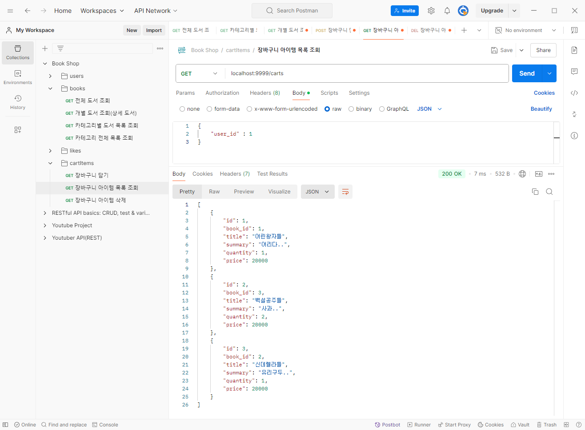Add a new request tab
Viewport: 585px width, 430px height.
point(464,30)
